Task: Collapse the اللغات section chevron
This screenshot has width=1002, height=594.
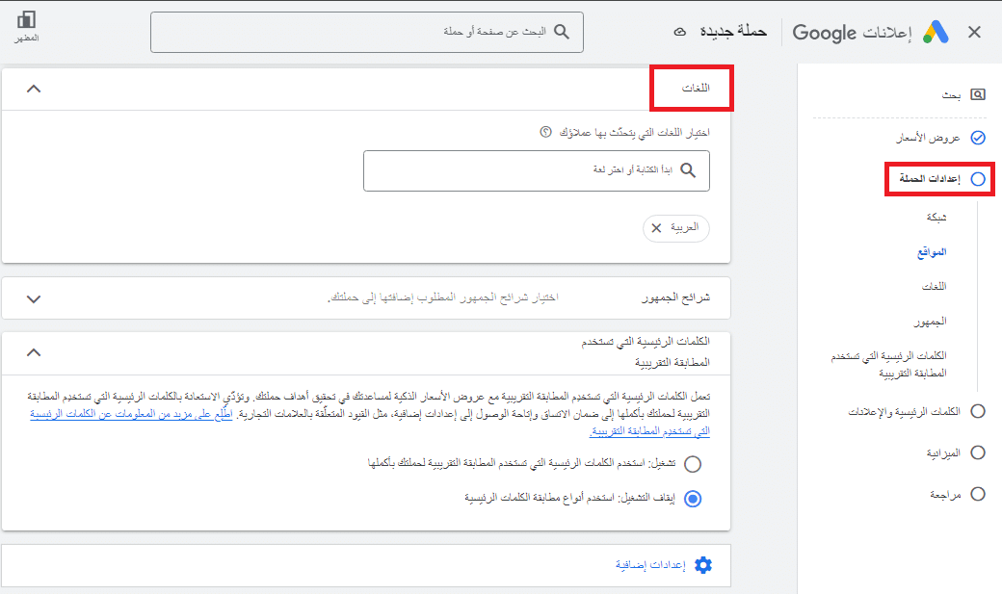Action: coord(34,89)
